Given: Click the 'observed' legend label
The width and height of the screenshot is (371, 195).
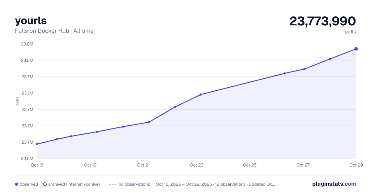Looking at the screenshot, I should pos(29,184).
